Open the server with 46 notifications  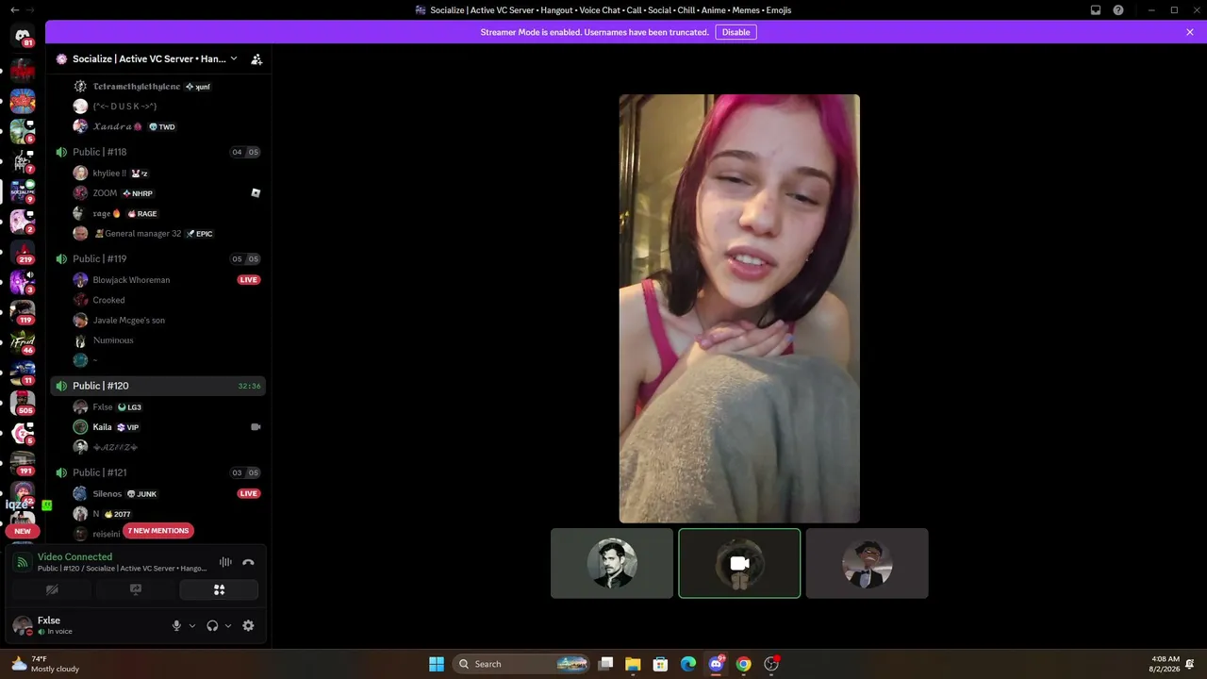pos(23,342)
